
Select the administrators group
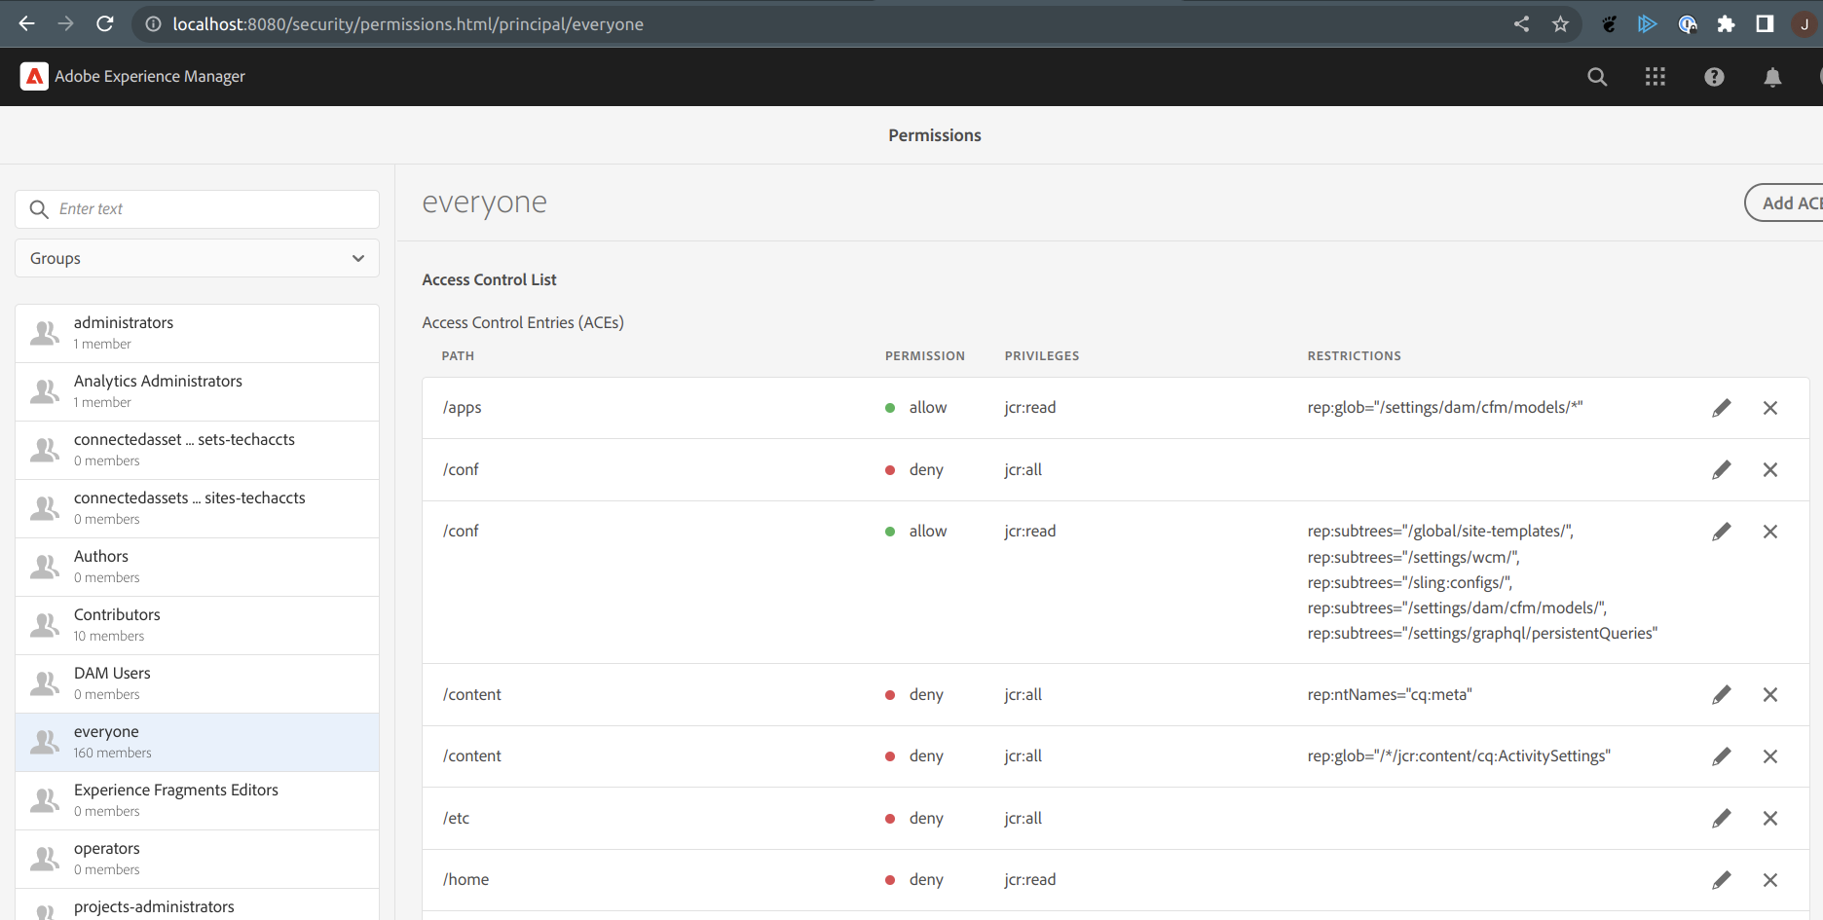197,333
